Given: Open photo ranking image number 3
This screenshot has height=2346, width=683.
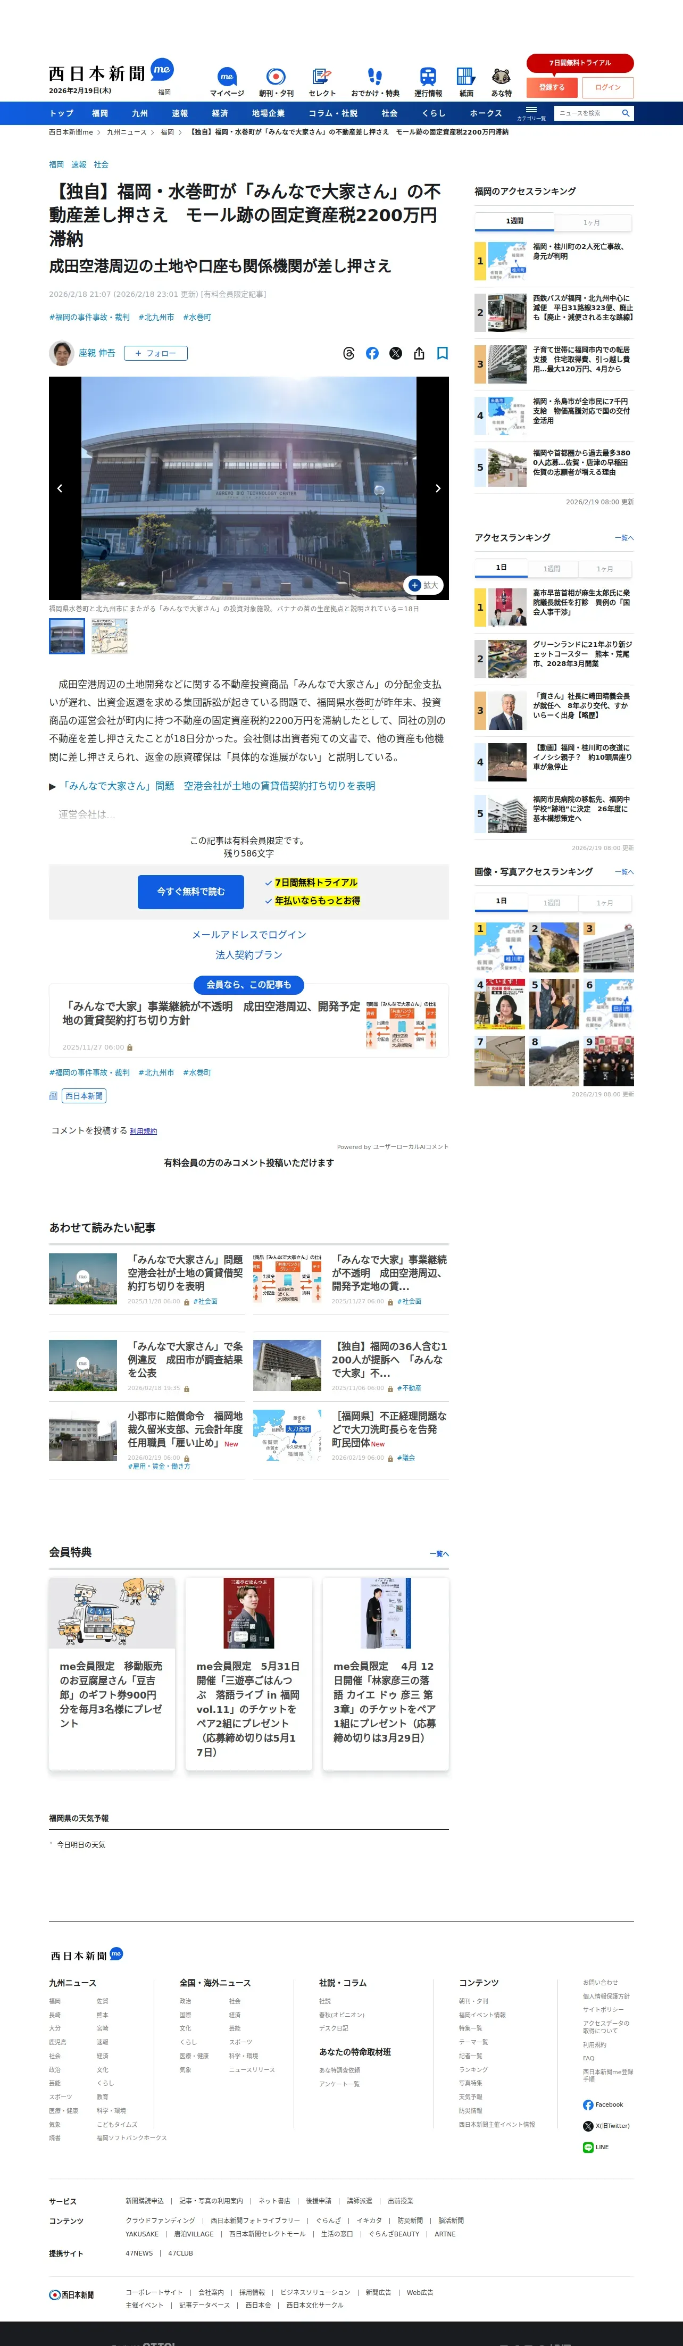Looking at the screenshot, I should pyautogui.click(x=609, y=947).
